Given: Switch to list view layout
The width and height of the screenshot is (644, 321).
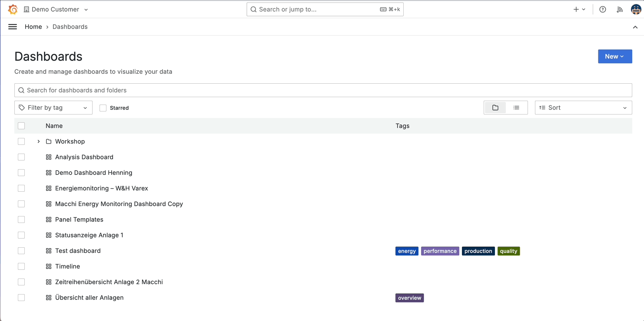Looking at the screenshot, I should pos(517,107).
